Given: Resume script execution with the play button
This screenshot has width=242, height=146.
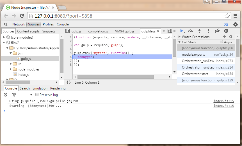Looking at the screenshot, I should tap(181, 31).
